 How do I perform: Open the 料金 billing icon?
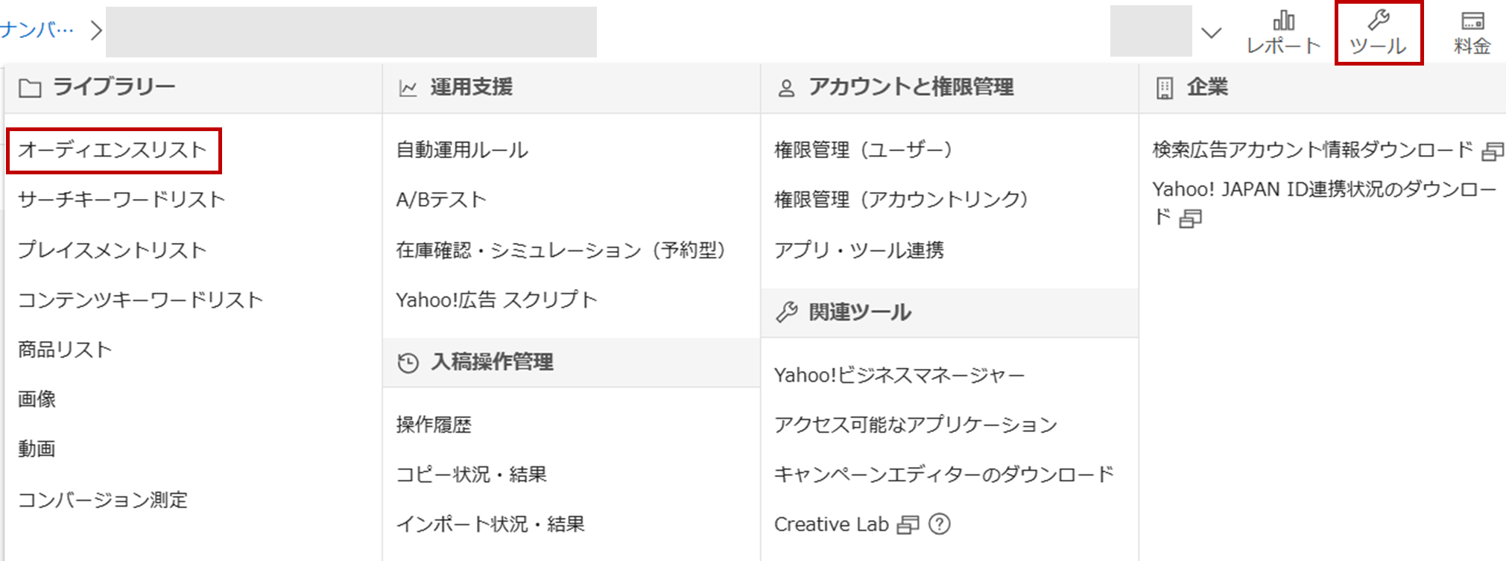[x=1472, y=20]
